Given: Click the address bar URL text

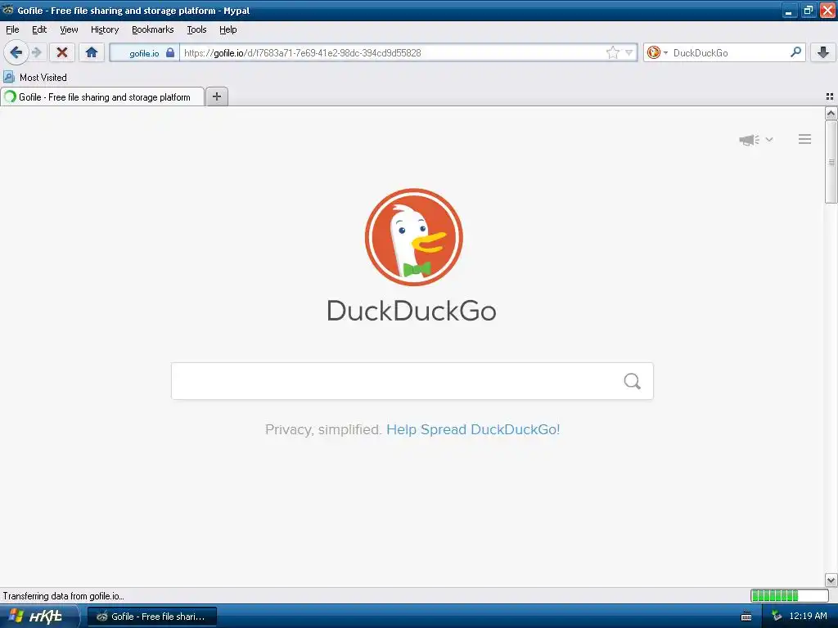Looking at the screenshot, I should click(303, 53).
